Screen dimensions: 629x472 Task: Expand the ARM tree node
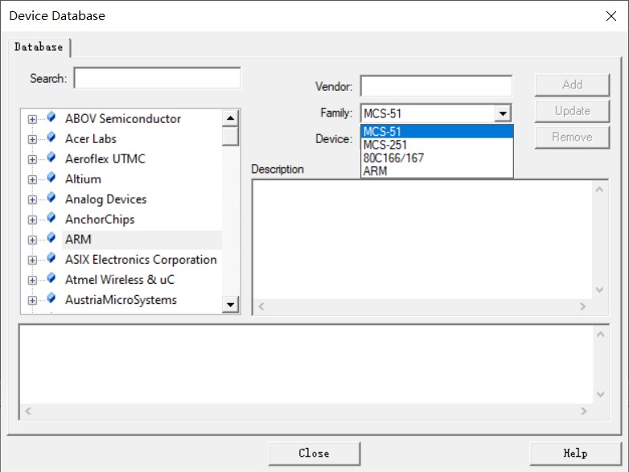click(32, 240)
